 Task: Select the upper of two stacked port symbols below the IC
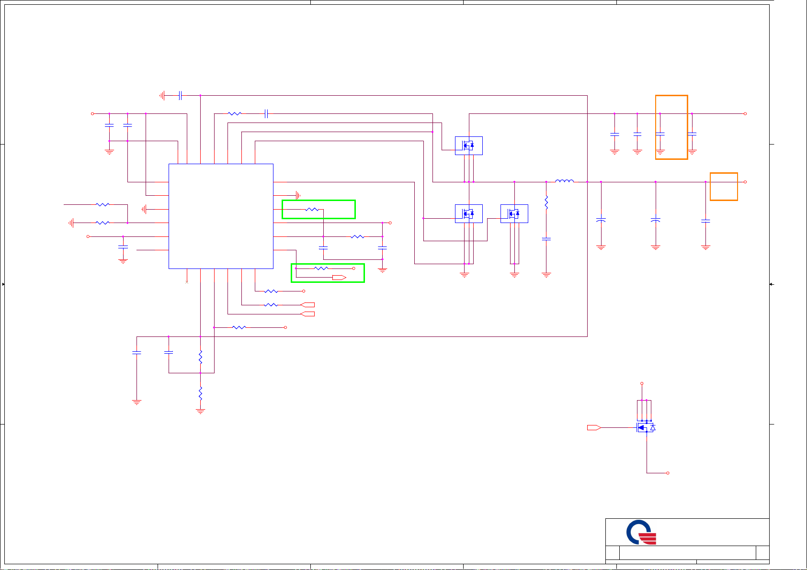coord(307,305)
